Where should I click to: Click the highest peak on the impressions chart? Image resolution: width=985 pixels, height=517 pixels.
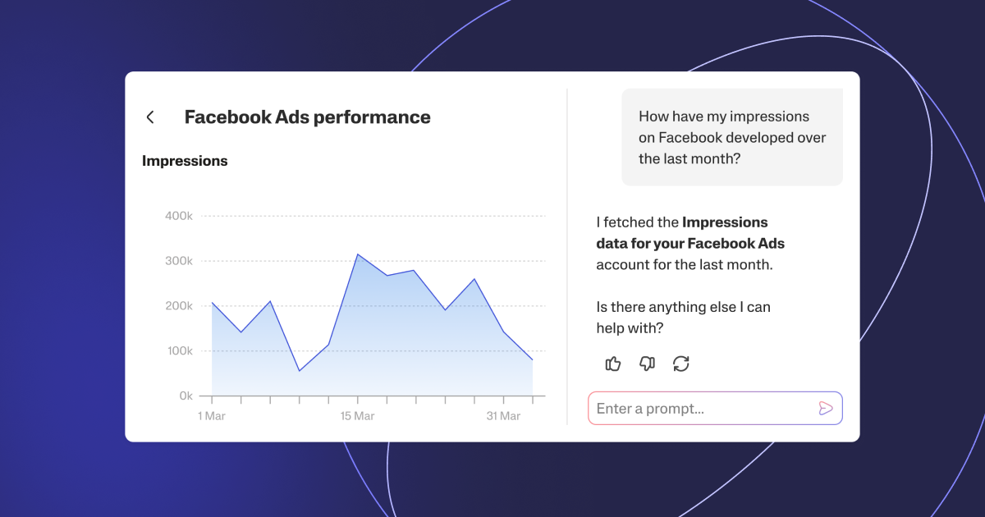tap(358, 254)
